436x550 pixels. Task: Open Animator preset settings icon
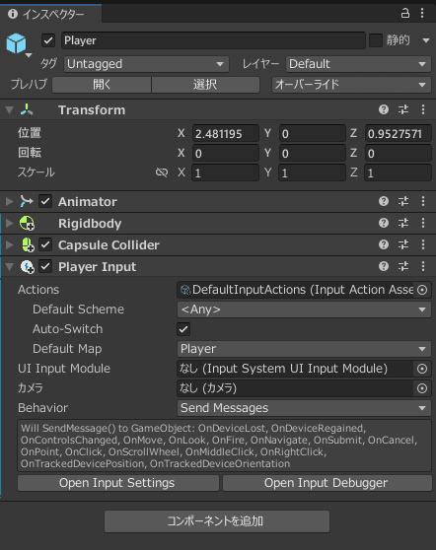(403, 201)
